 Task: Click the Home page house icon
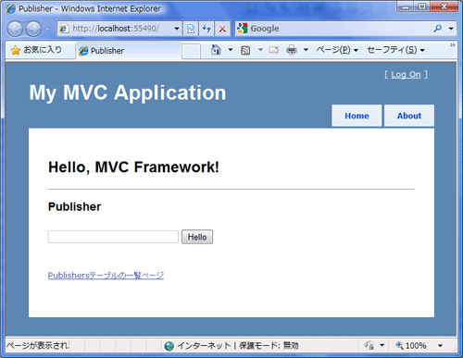pyautogui.click(x=216, y=50)
